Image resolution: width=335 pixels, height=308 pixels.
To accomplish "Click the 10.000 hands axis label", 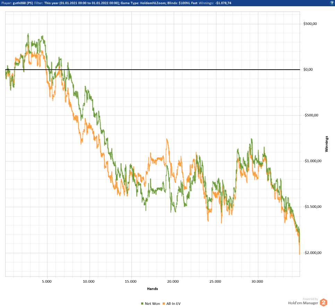I will tap(88, 282).
